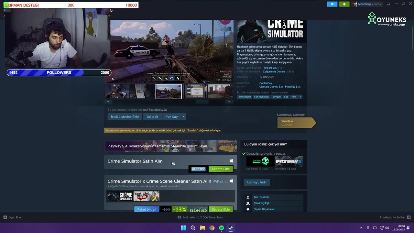Click the Yok Say button
The image size is (414, 233).
pyautogui.click(x=172, y=117)
